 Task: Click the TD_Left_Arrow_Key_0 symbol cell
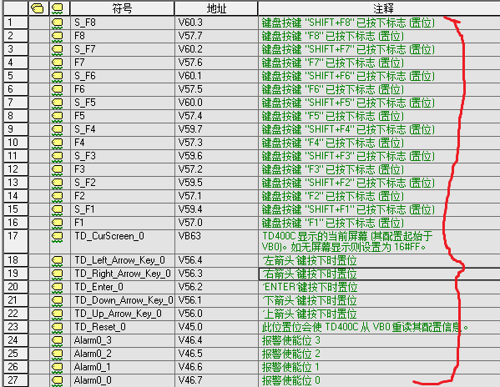point(123,260)
